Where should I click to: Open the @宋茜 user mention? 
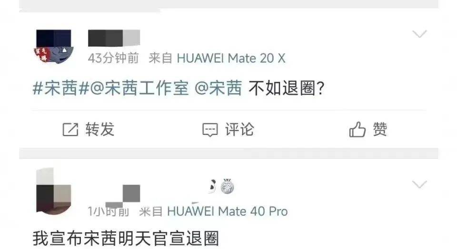(218, 88)
